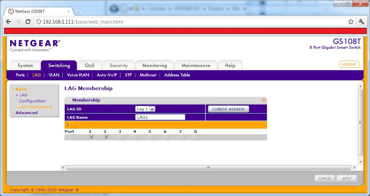Click the 'Port' row label
370x196 pixels.
tap(69, 132)
